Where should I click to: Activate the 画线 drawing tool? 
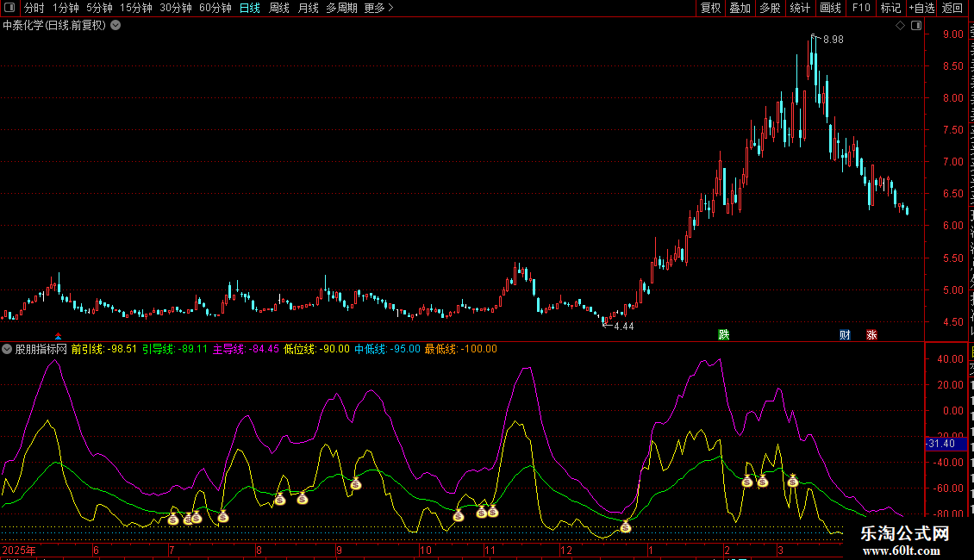point(830,8)
